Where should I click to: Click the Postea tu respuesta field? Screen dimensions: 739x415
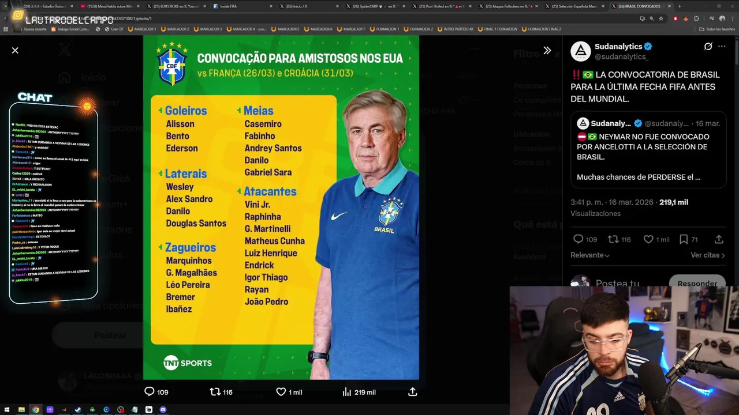click(x=617, y=284)
